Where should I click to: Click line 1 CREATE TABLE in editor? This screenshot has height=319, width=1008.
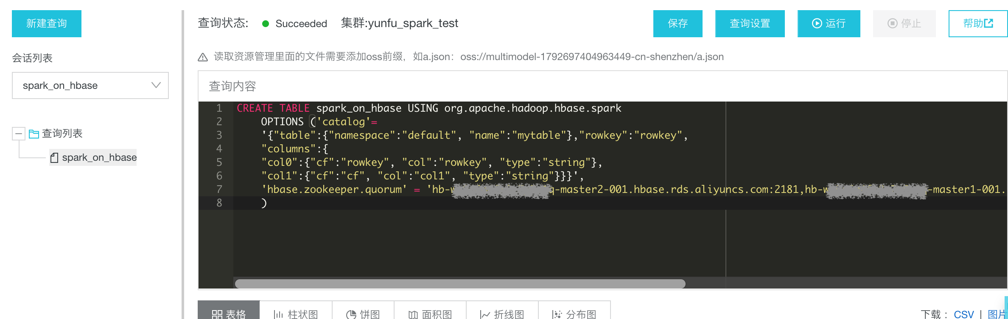pyautogui.click(x=273, y=108)
